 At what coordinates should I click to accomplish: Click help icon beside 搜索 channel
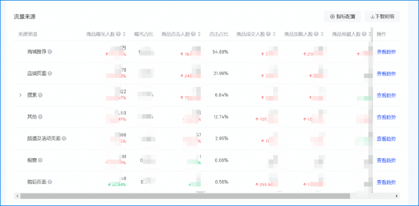[x=40, y=95]
